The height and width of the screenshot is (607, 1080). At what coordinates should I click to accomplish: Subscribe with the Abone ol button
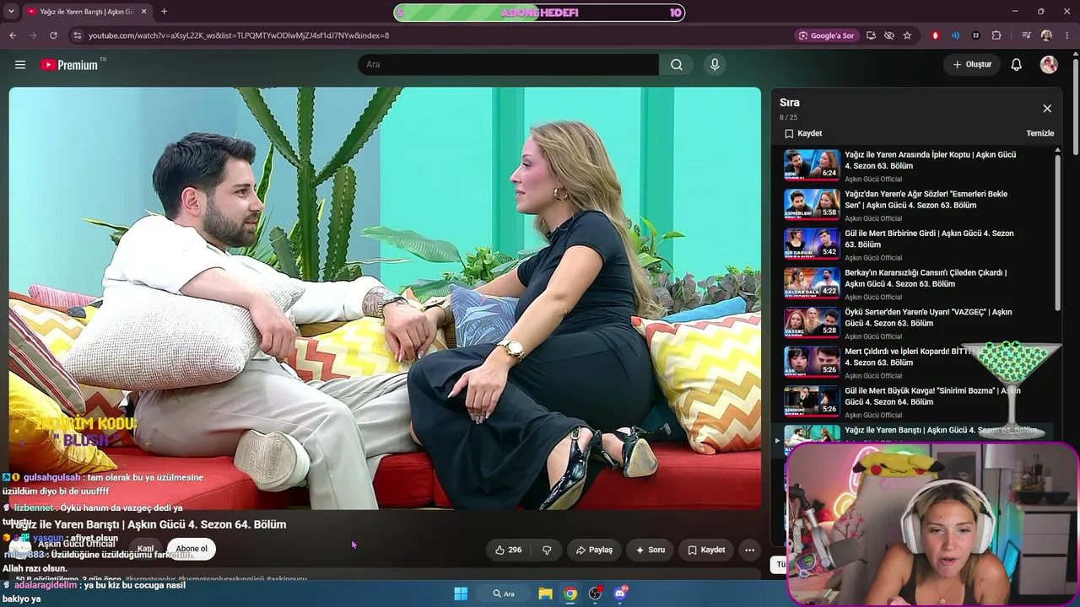pyautogui.click(x=192, y=549)
